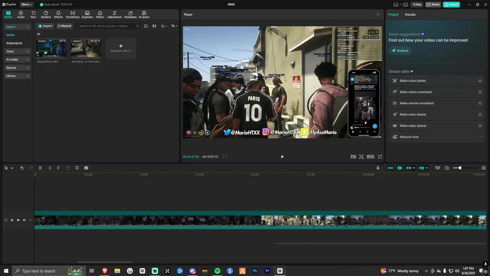Toggle main track lock icon

point(12,220)
